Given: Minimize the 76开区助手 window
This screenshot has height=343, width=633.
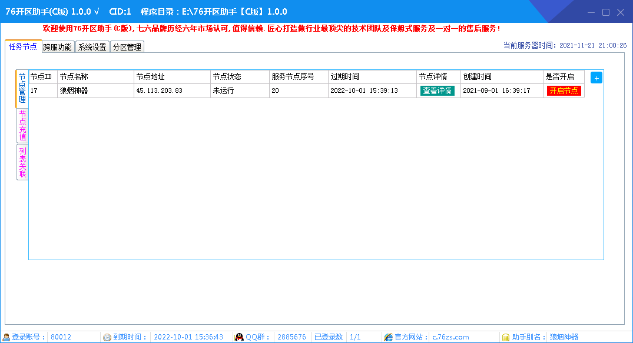Looking at the screenshot, I should point(591,12).
